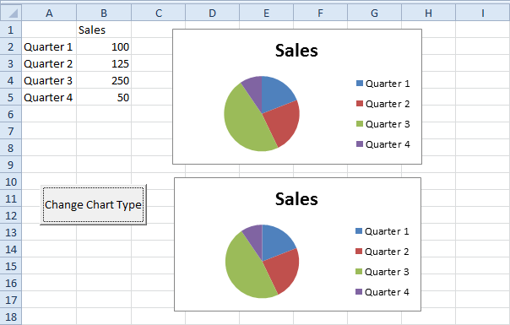510x325 pixels.
Task: Select the red Quarter 2 legend swatch, top chart
Action: (x=360, y=104)
